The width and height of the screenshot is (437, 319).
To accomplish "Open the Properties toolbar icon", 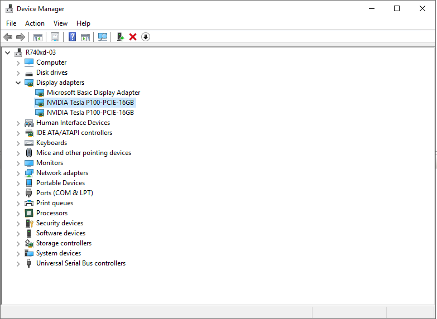I will click(55, 37).
